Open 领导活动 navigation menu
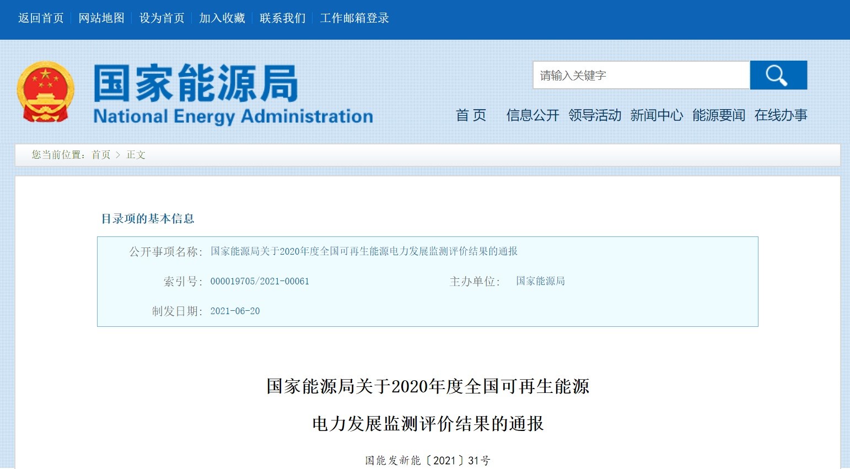This screenshot has width=850, height=469. 595,115
